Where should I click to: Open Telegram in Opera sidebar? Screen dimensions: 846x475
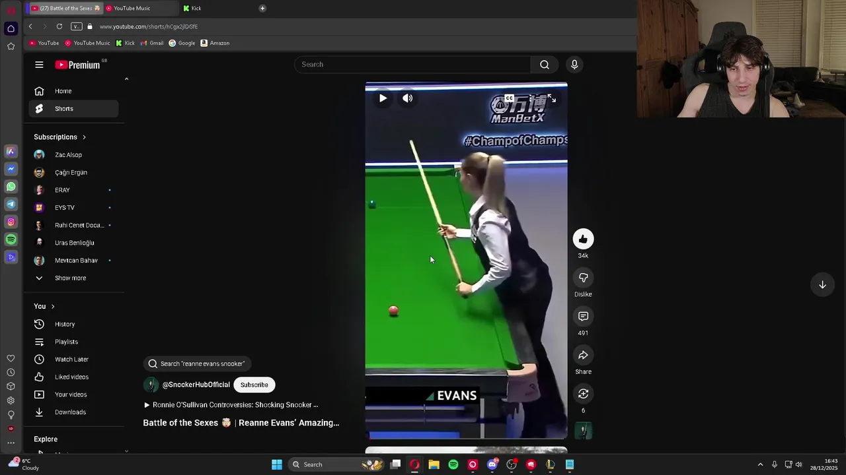[x=11, y=205]
